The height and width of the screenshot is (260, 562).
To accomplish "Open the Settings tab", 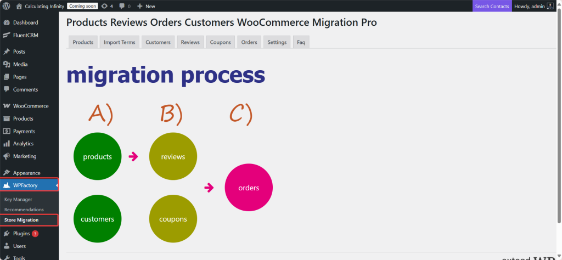I will pyautogui.click(x=277, y=42).
